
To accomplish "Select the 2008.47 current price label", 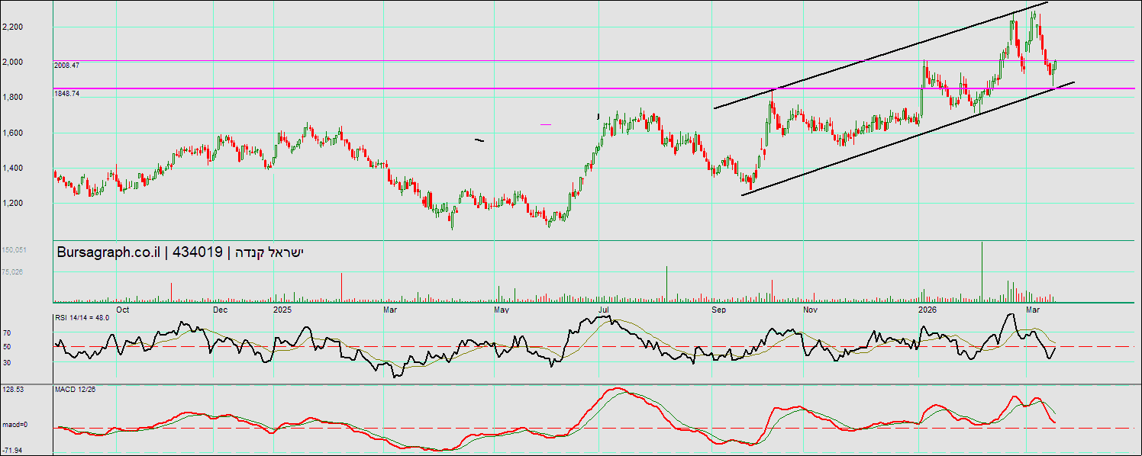I will pos(67,66).
